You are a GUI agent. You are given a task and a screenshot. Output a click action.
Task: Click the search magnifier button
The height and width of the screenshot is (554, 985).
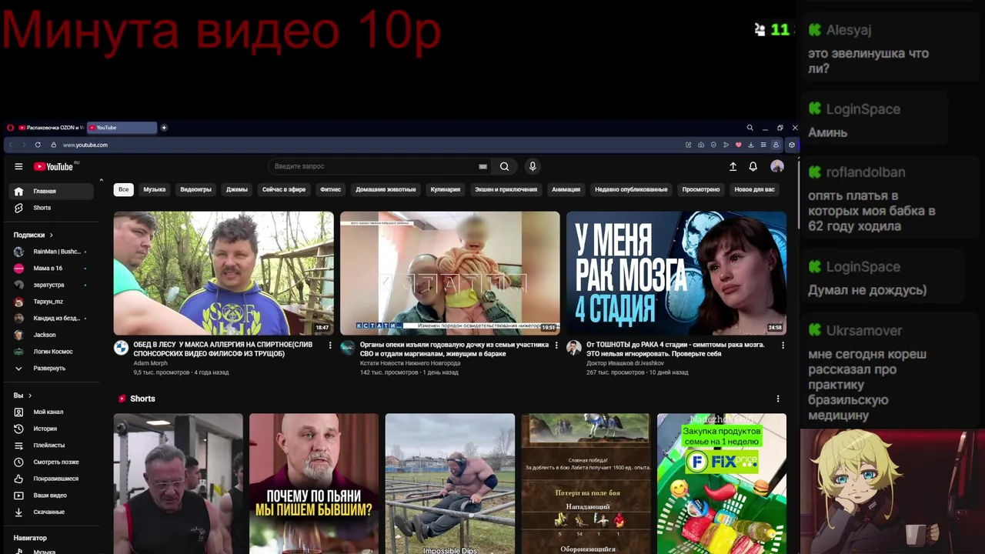point(504,166)
